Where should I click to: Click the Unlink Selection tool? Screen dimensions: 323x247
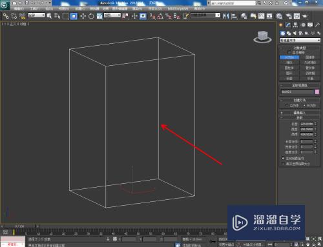(14, 15)
